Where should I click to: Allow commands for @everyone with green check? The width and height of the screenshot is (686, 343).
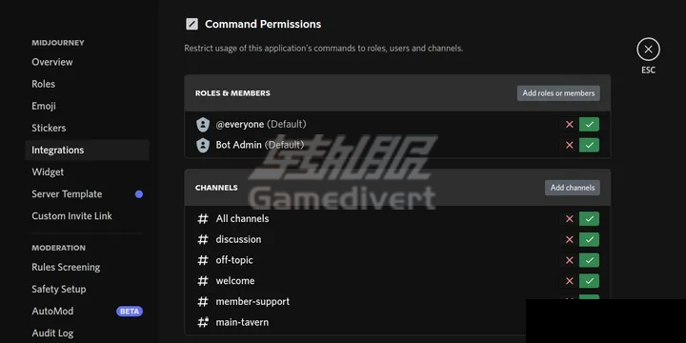(589, 124)
